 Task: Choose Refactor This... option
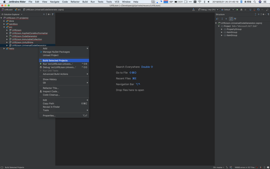click(x=64, y=88)
